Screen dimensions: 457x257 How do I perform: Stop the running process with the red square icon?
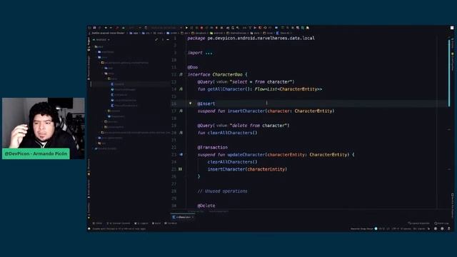click(x=201, y=28)
